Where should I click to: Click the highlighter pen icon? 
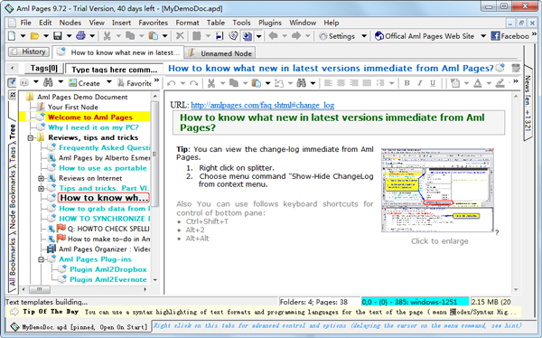pyautogui.click(x=500, y=83)
